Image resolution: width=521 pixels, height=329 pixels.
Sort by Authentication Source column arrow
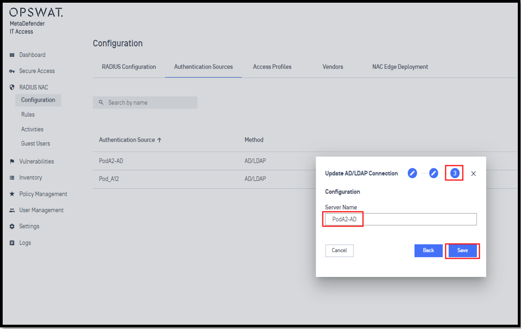tap(159, 140)
